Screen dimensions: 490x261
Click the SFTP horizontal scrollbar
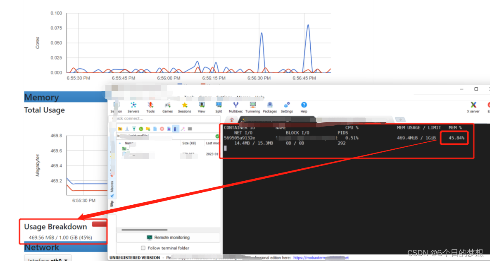144,230
